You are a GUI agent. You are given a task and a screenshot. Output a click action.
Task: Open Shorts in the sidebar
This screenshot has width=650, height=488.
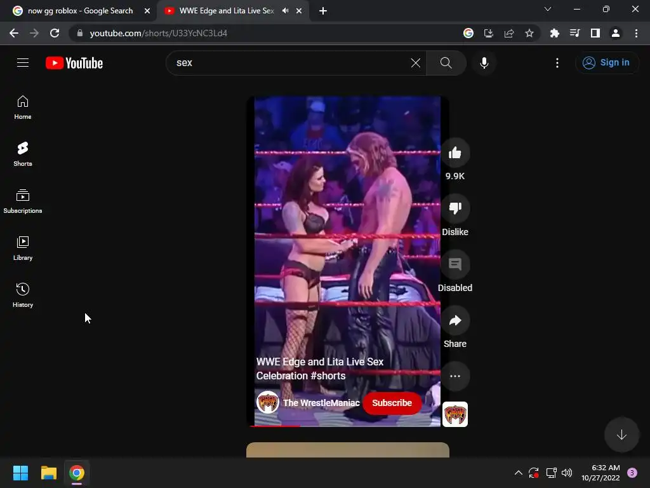[23, 154]
